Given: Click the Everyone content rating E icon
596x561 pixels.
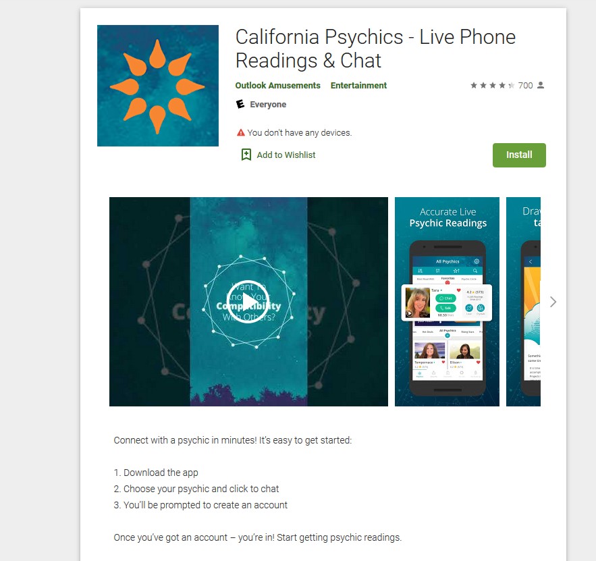Looking at the screenshot, I should tap(240, 104).
